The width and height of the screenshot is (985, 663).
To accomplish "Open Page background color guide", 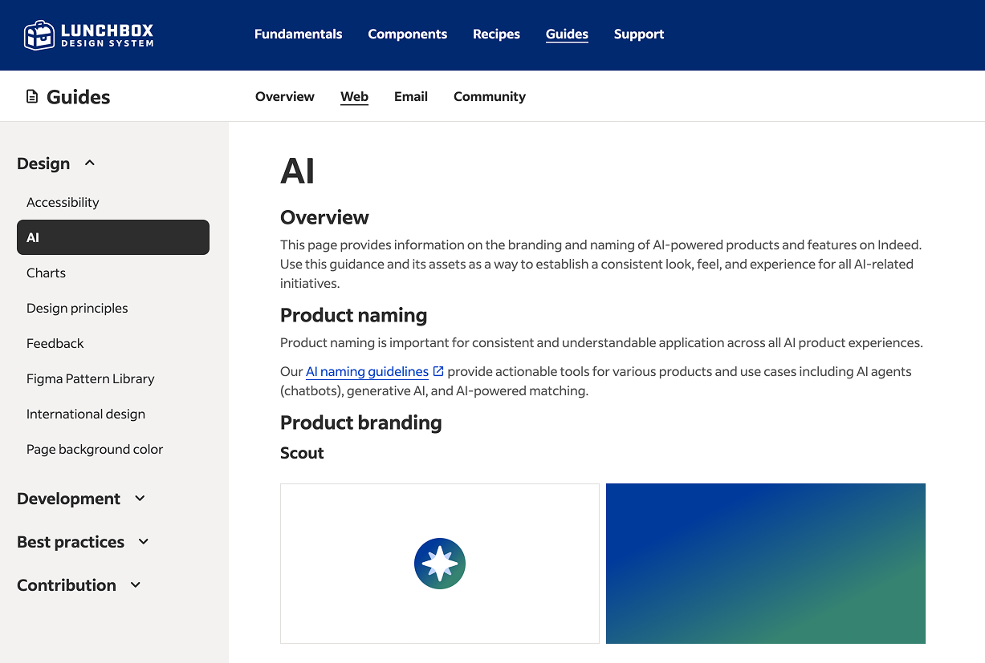I will pyautogui.click(x=113, y=449).
